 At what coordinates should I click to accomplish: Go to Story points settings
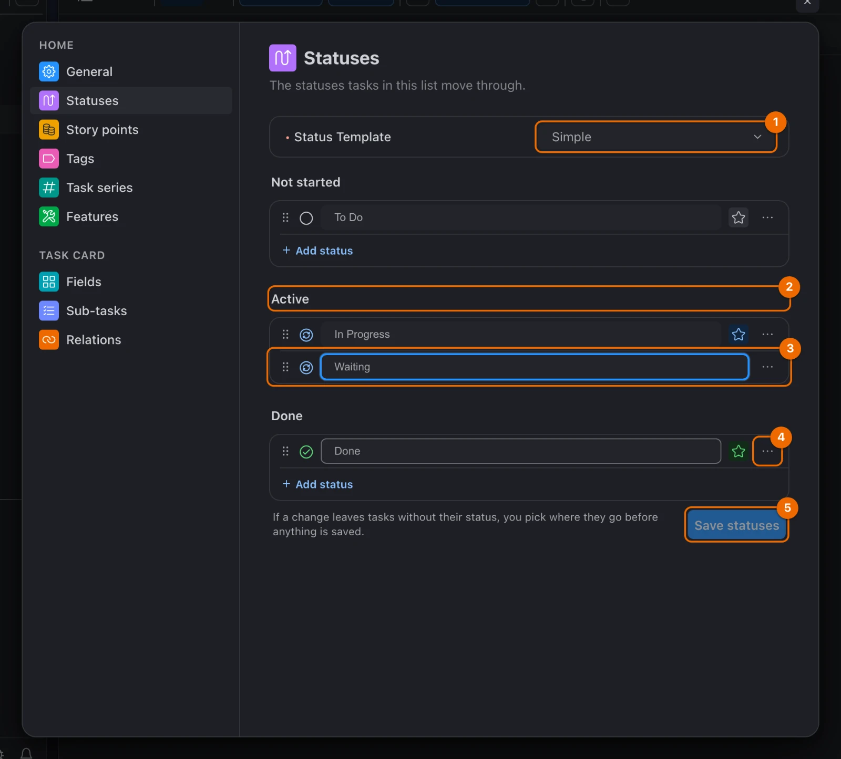point(131,130)
